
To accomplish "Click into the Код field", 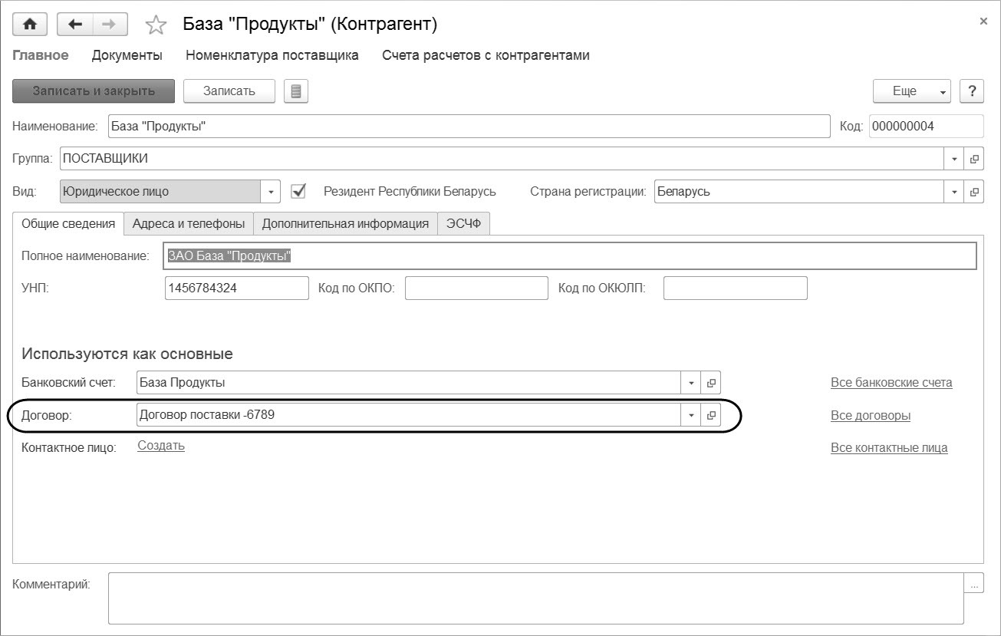I will click(927, 126).
